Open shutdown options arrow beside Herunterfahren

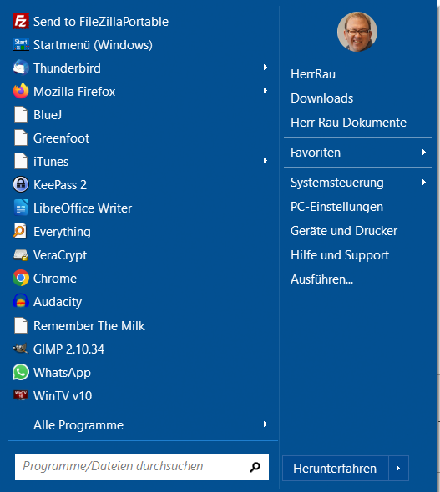coord(398,468)
